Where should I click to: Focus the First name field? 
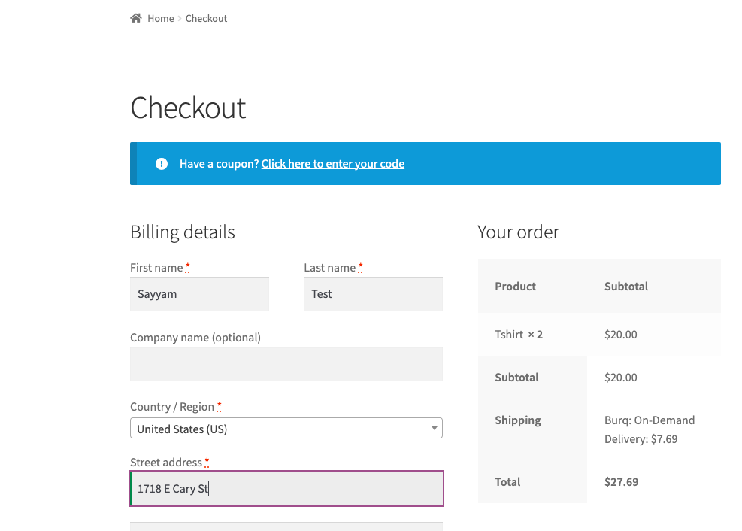pos(199,294)
